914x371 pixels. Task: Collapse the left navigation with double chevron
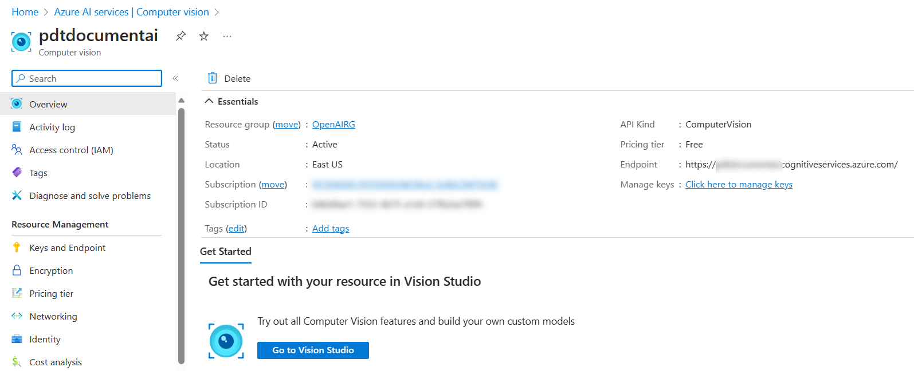click(x=175, y=78)
